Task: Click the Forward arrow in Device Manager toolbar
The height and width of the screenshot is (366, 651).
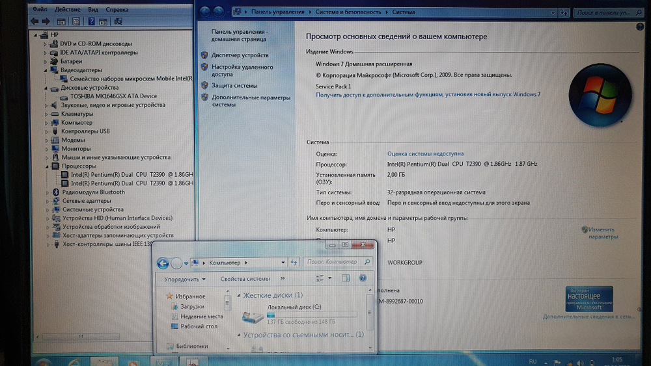Action: pos(46,21)
